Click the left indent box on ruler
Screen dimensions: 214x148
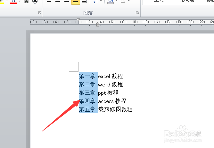click(x=98, y=25)
